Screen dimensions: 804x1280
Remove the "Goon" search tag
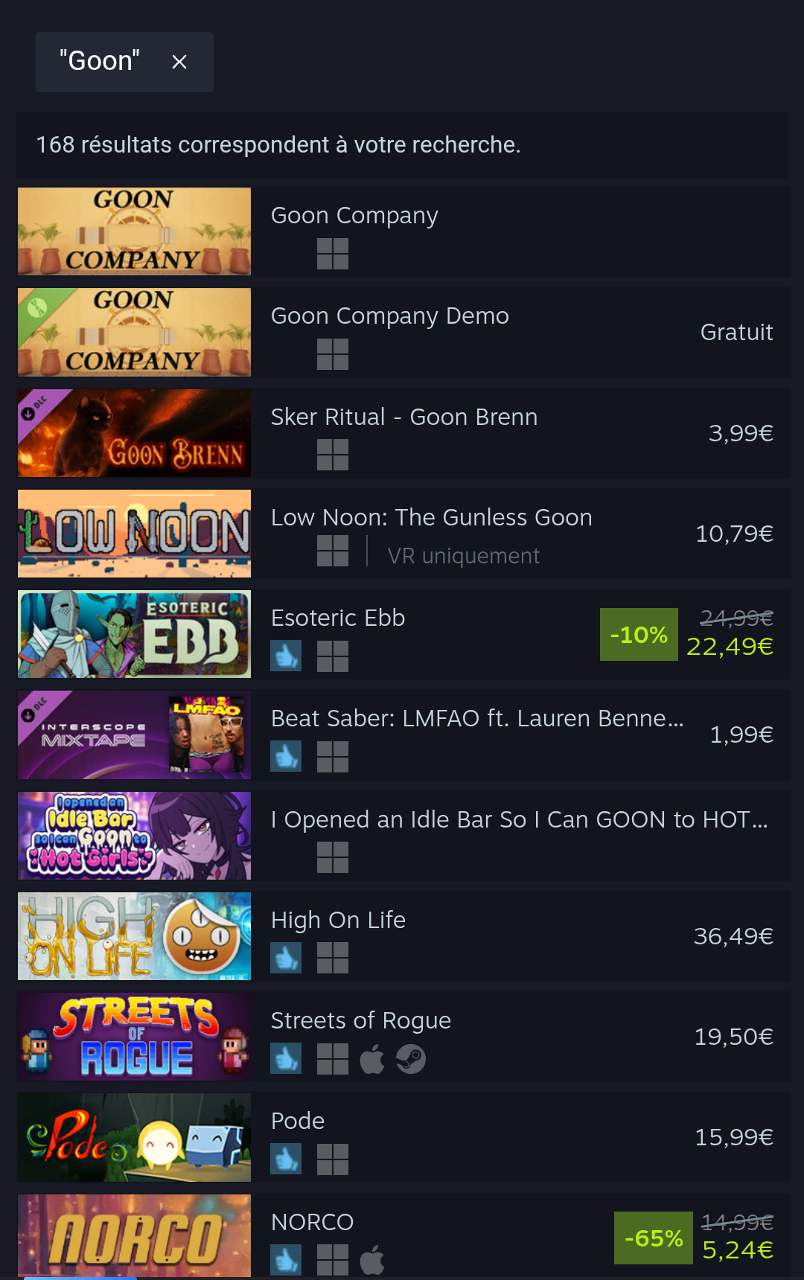coord(179,62)
